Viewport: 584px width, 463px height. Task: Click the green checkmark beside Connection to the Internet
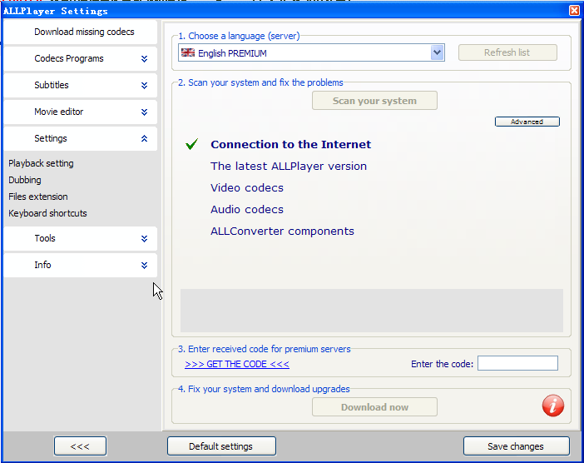click(x=192, y=144)
